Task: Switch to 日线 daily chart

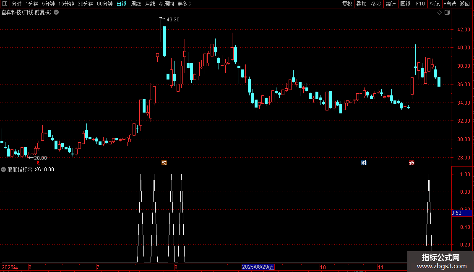Action: pos(122,4)
